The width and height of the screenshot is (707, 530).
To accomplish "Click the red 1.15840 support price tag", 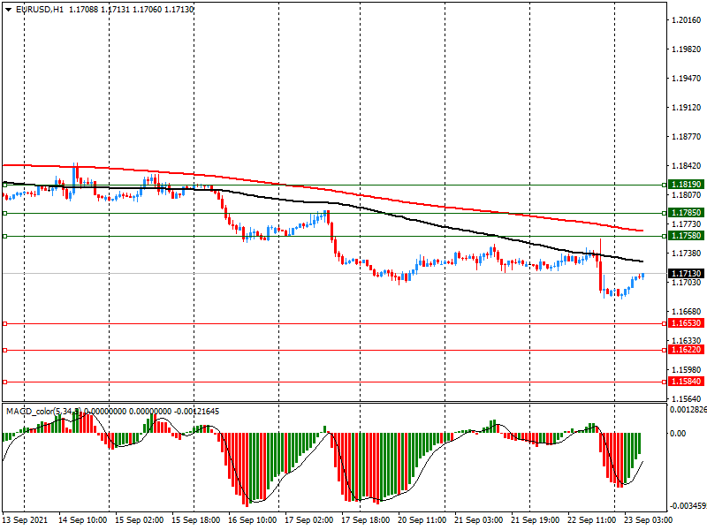I will [687, 382].
